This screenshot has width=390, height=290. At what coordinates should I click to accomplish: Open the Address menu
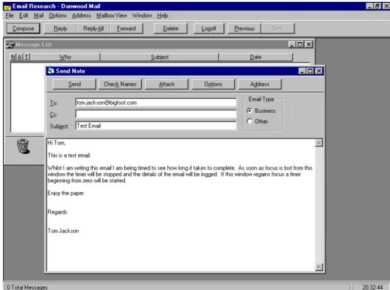81,16
